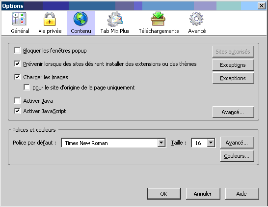This screenshot has width=268, height=207.
Task: Click the Contenu globe icon
Action: (80, 19)
